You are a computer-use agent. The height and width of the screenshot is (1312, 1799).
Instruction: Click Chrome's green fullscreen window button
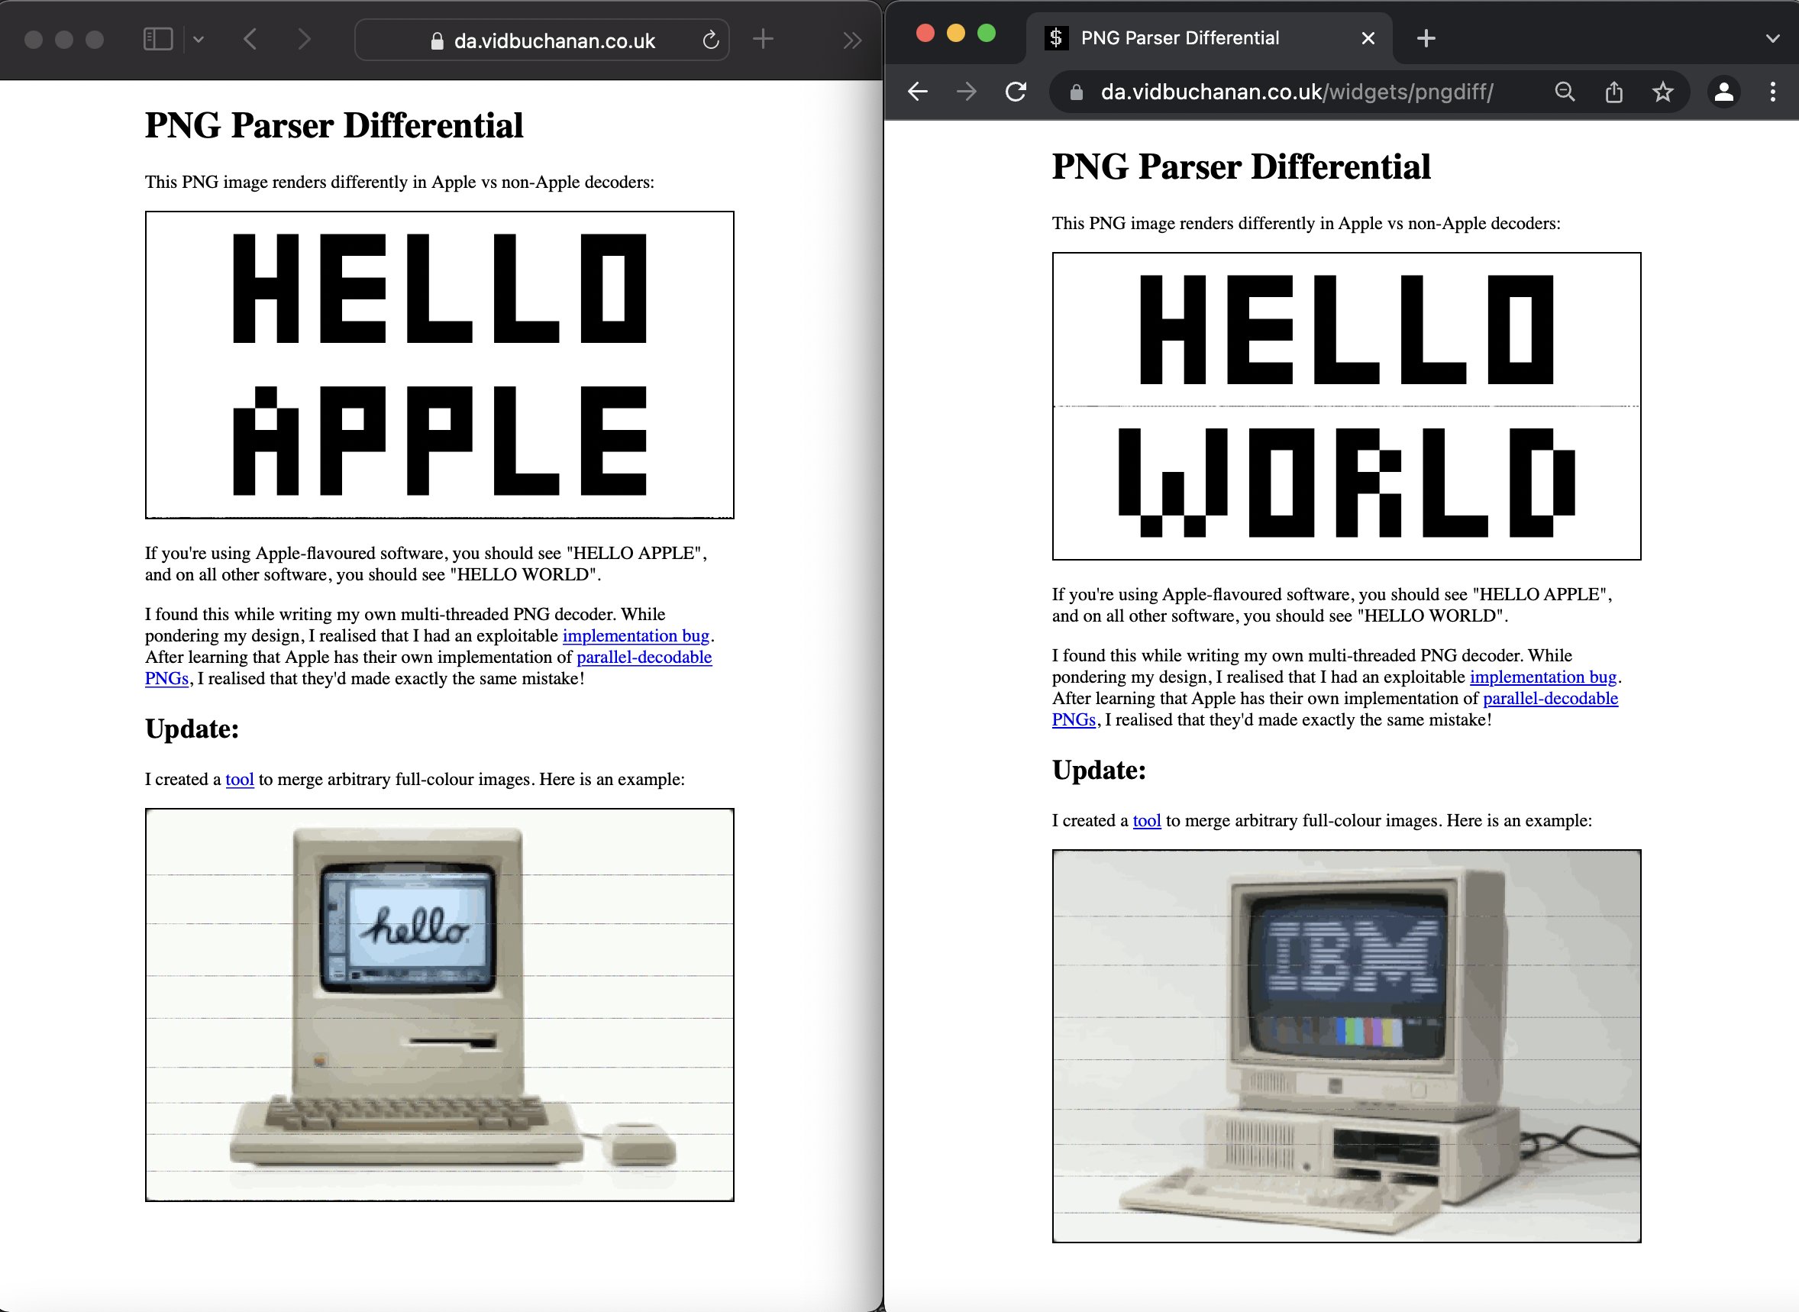point(986,33)
